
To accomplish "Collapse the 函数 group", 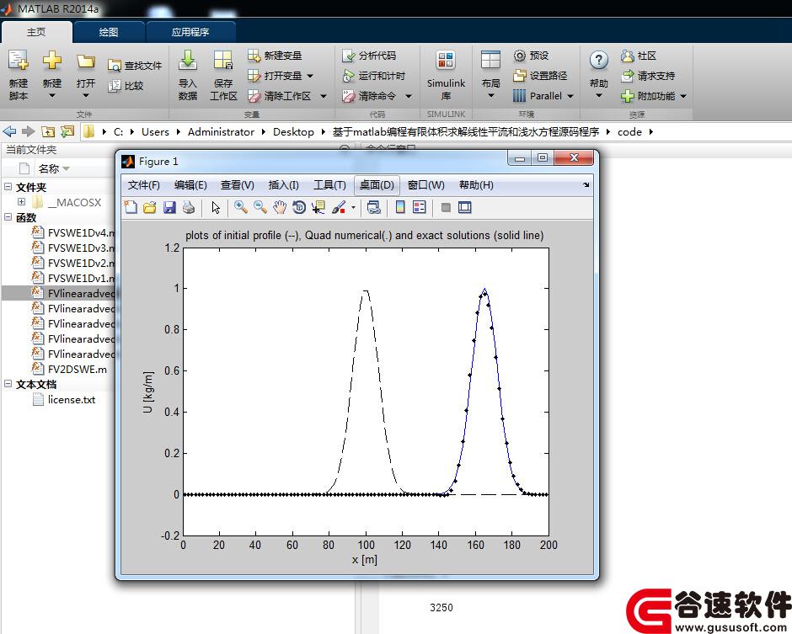I will [x=8, y=217].
